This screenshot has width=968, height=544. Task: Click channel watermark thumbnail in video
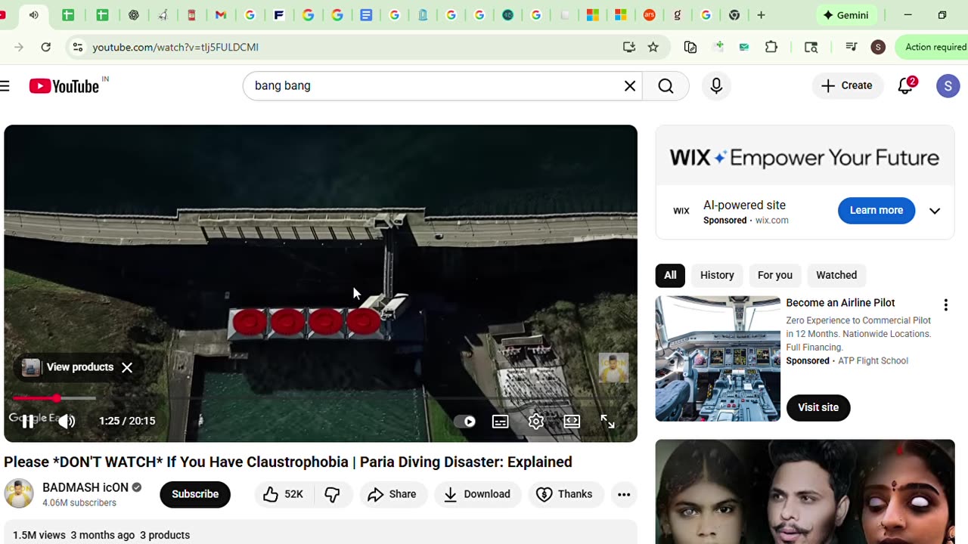[613, 368]
